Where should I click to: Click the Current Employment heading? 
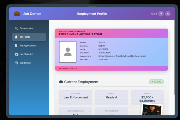pyautogui.click(x=81, y=82)
